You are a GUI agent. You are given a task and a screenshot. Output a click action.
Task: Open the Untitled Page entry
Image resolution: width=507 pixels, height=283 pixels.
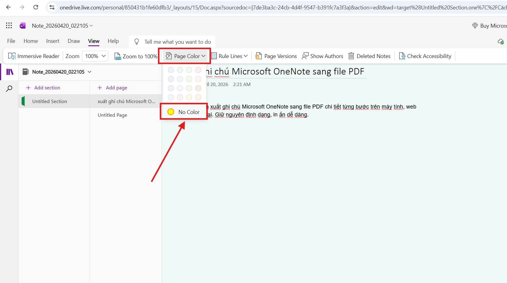pos(126,115)
